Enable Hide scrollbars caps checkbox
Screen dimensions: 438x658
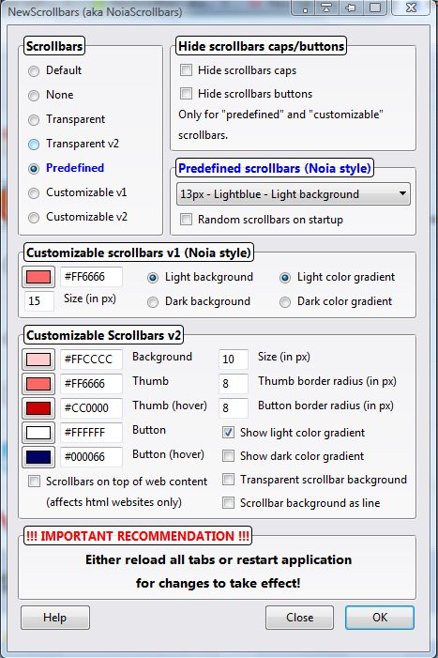[x=186, y=69]
